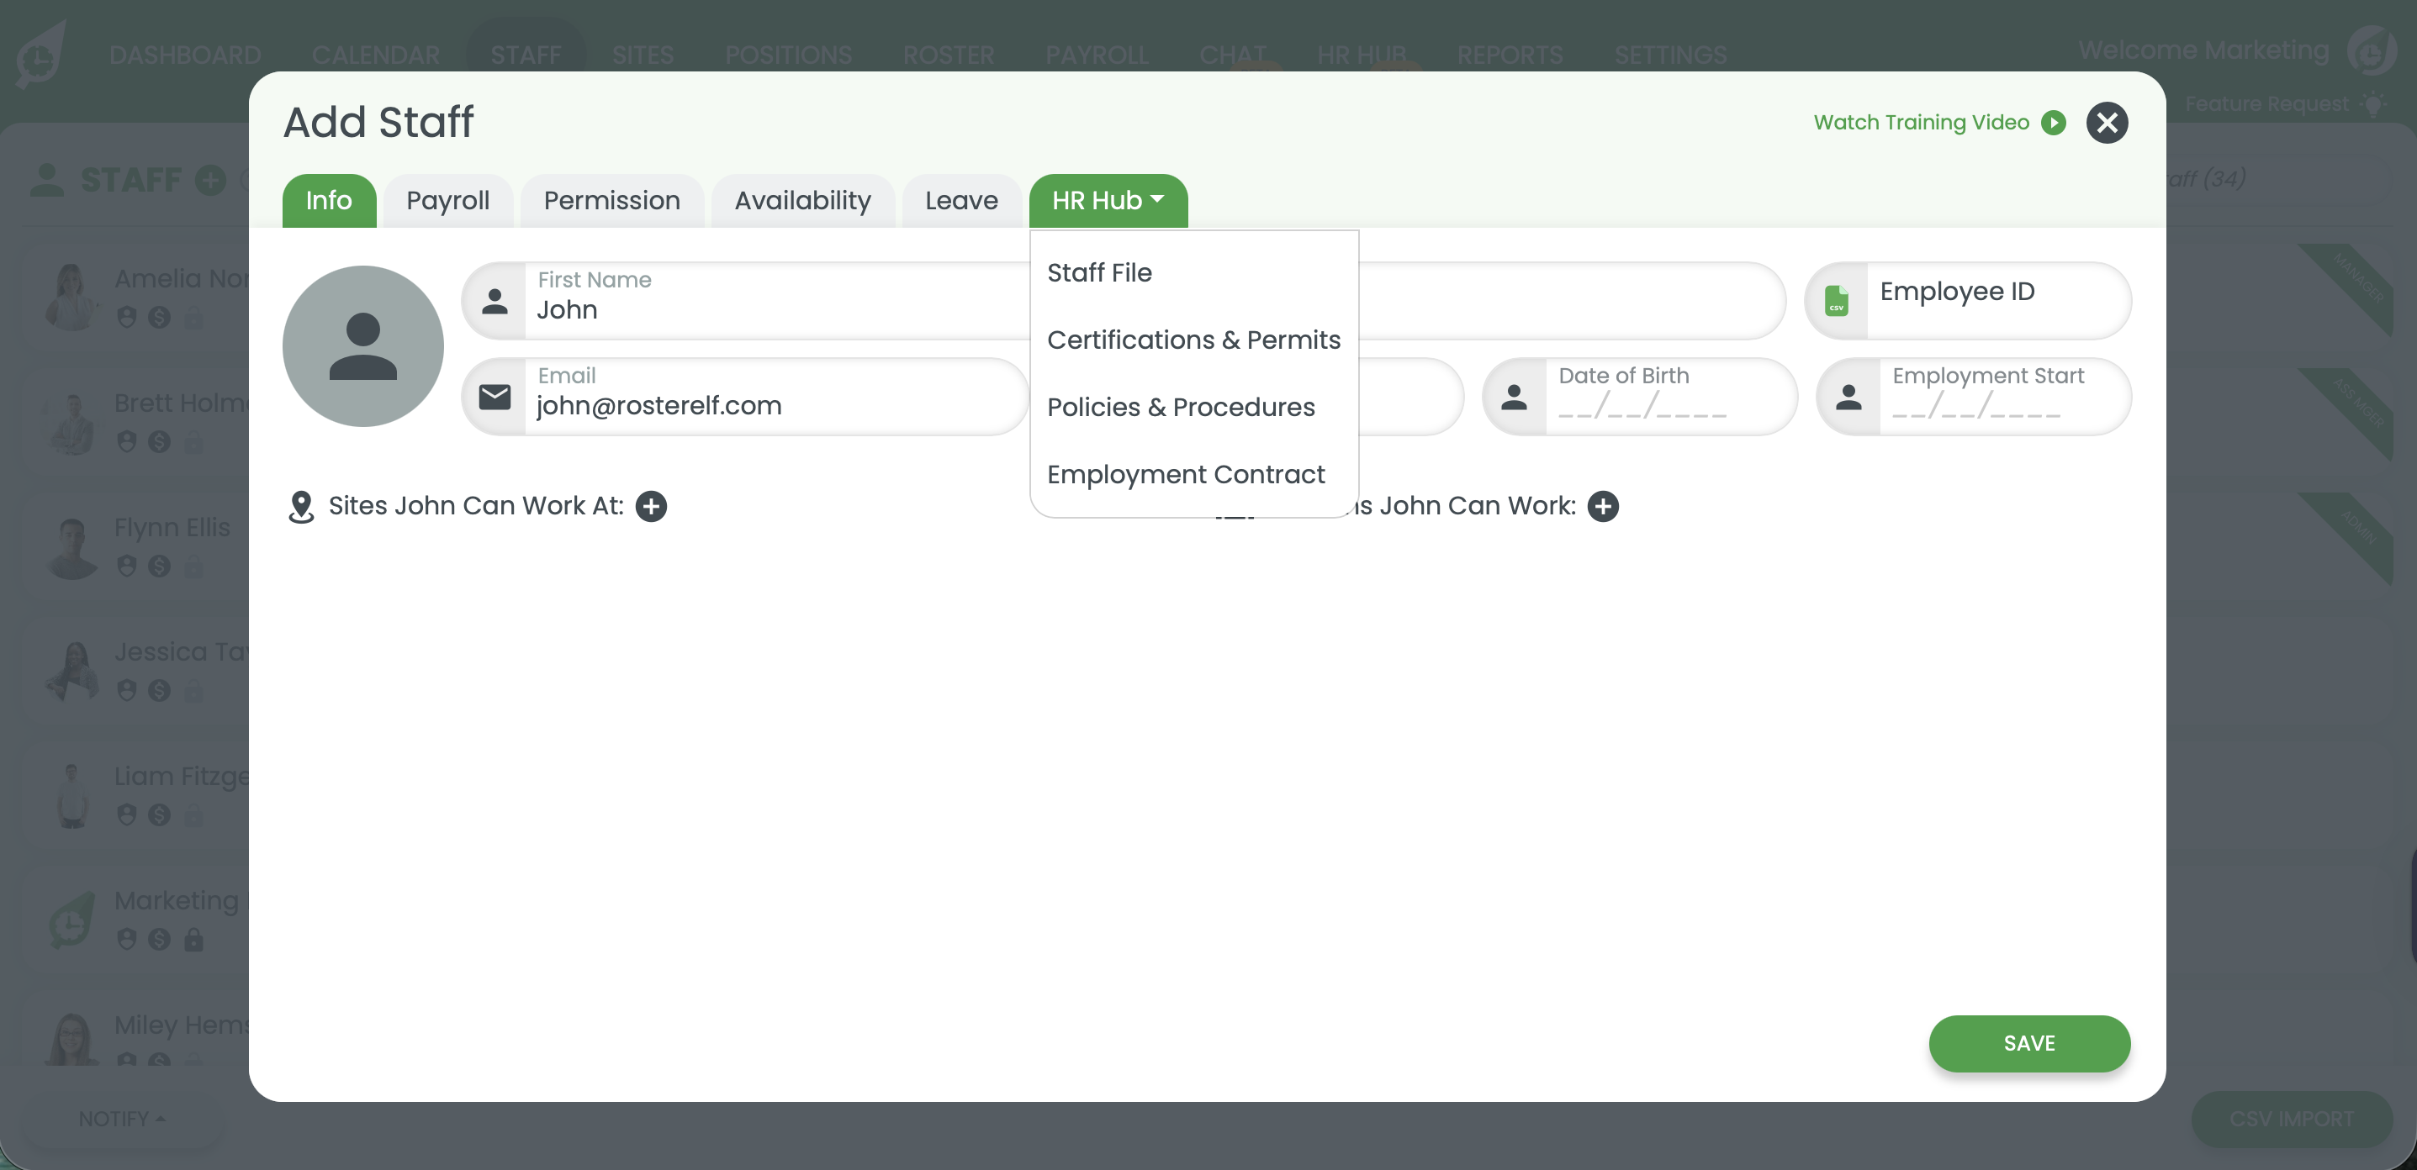Toggle the lock icon under Jessica Taylor
This screenshot has height=1170, width=2417.
pyautogui.click(x=195, y=691)
